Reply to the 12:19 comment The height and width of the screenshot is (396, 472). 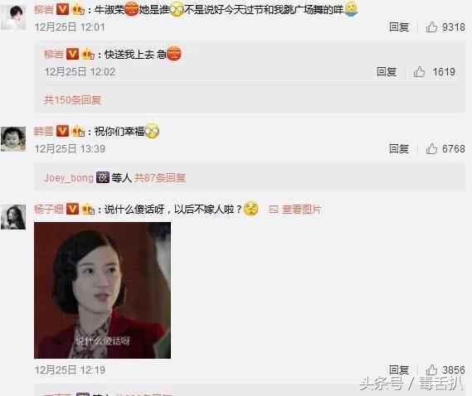[x=399, y=369]
